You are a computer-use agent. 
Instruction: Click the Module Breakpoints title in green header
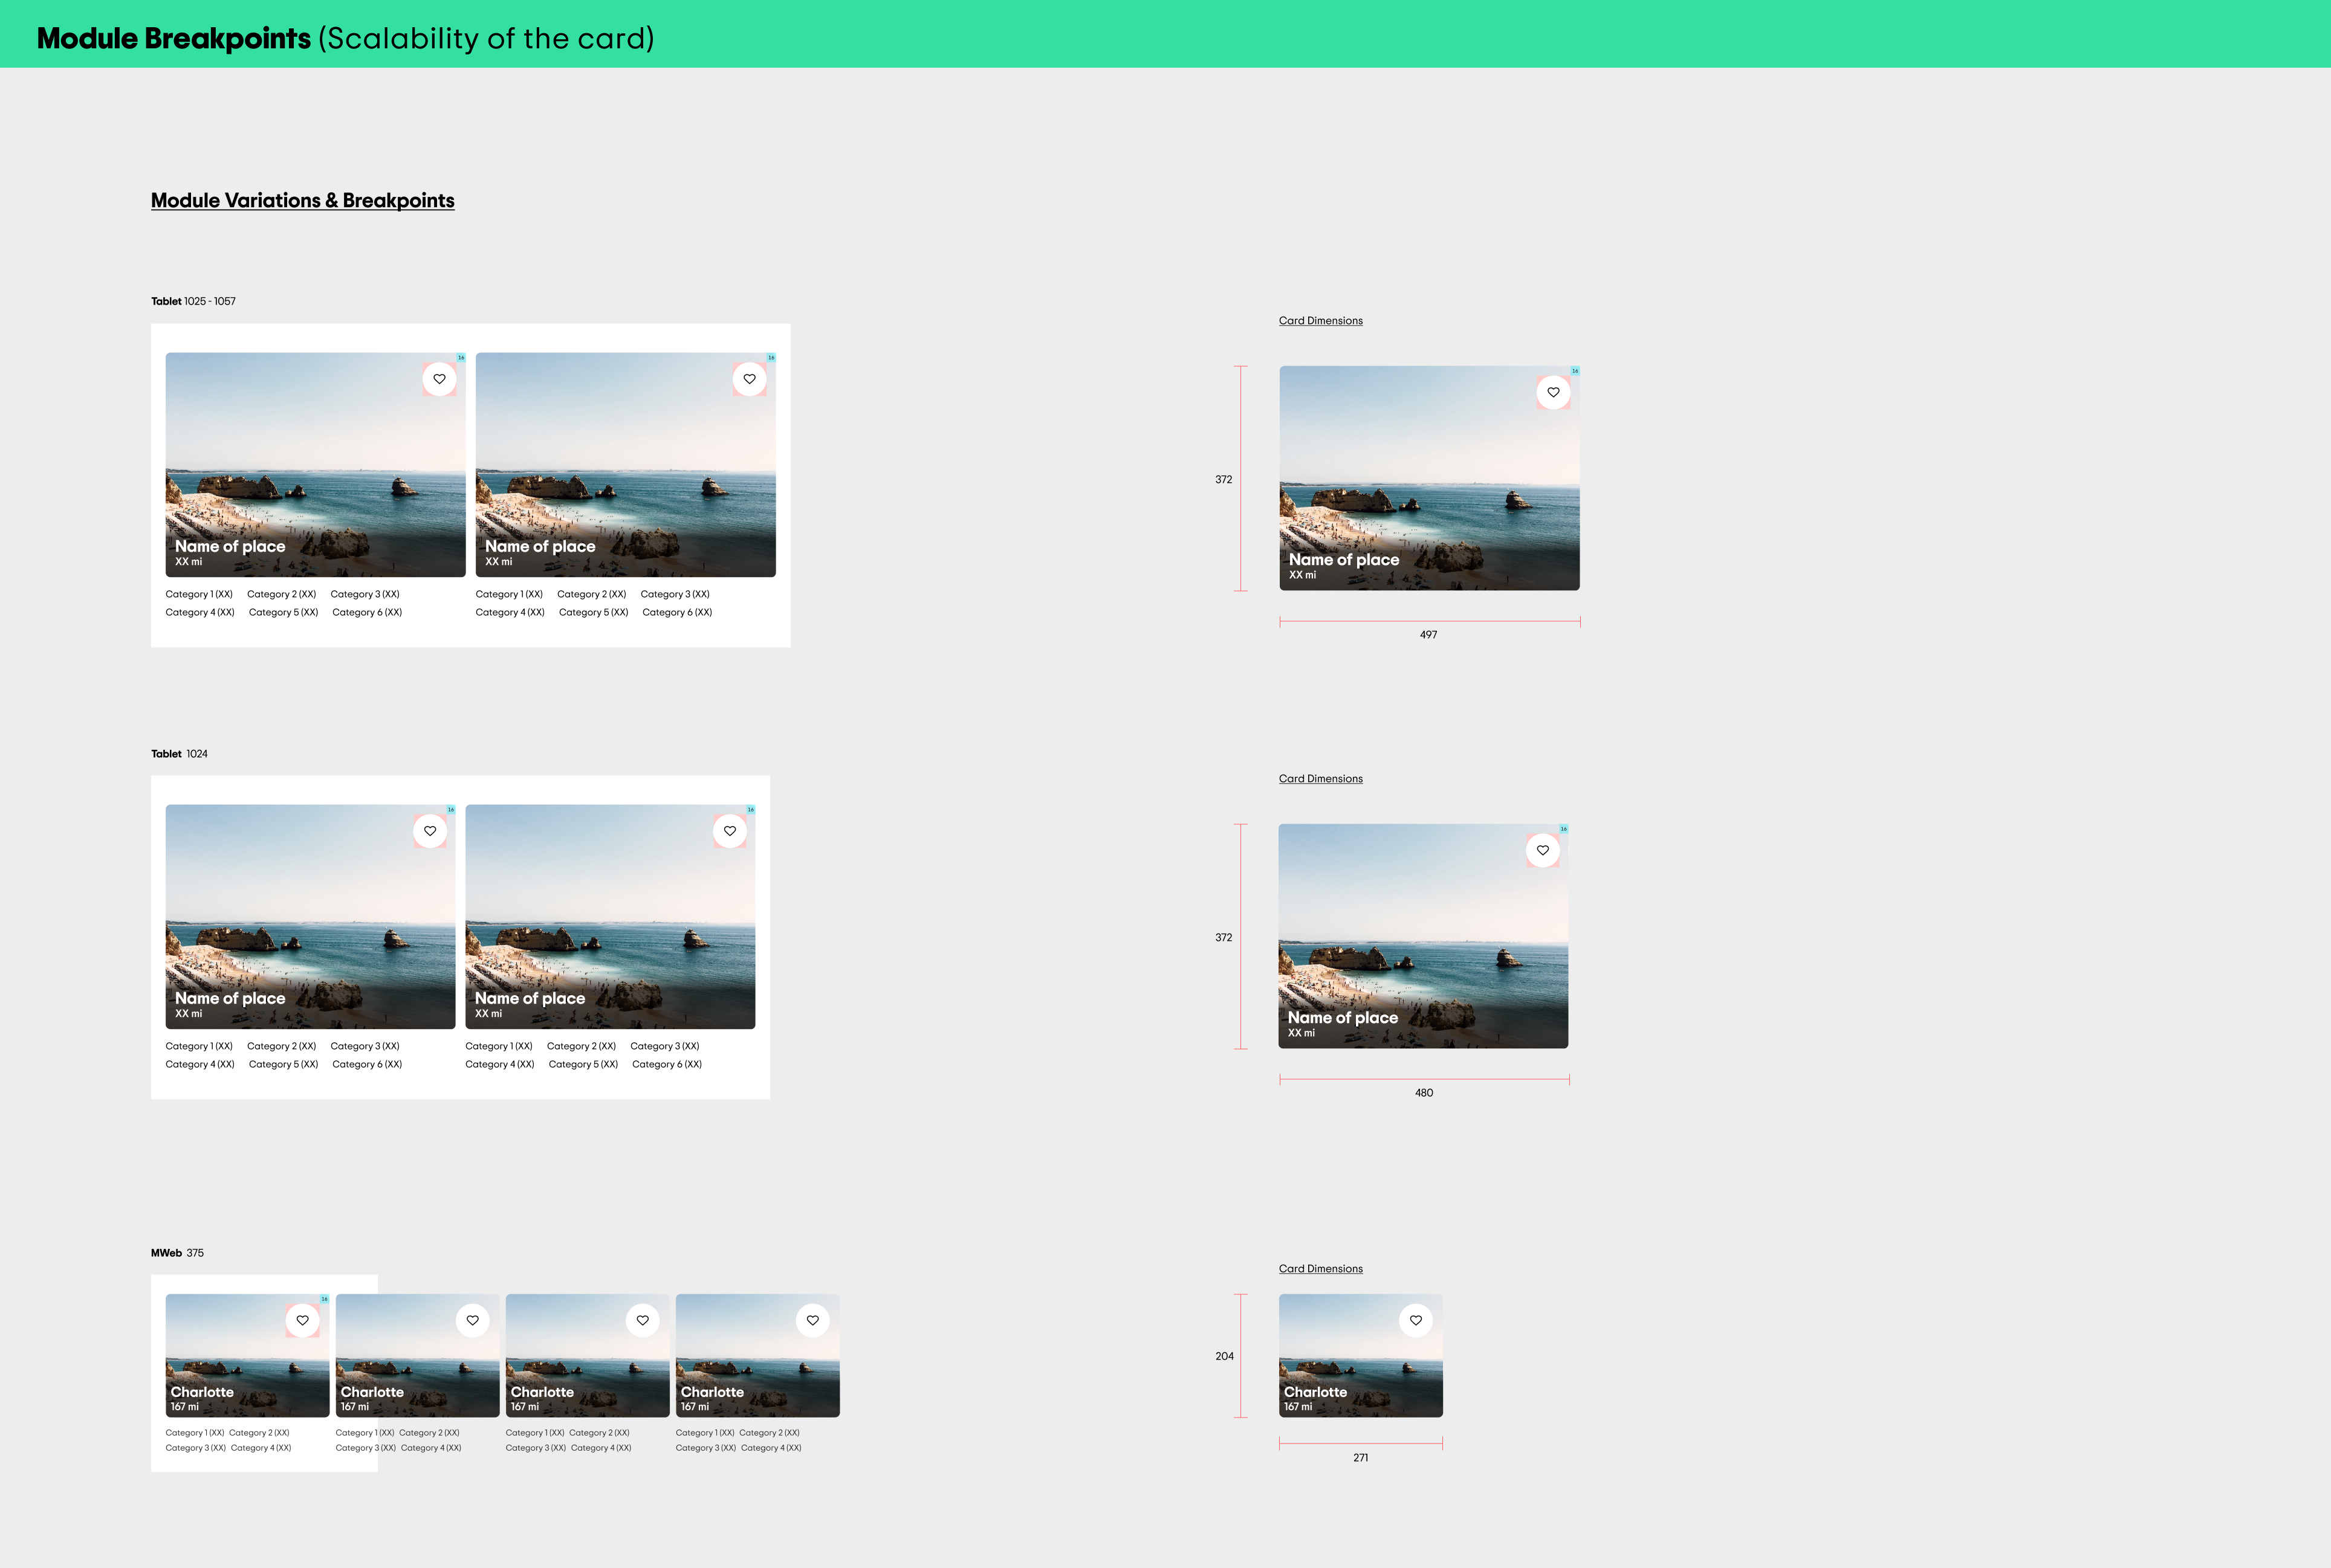(x=174, y=38)
